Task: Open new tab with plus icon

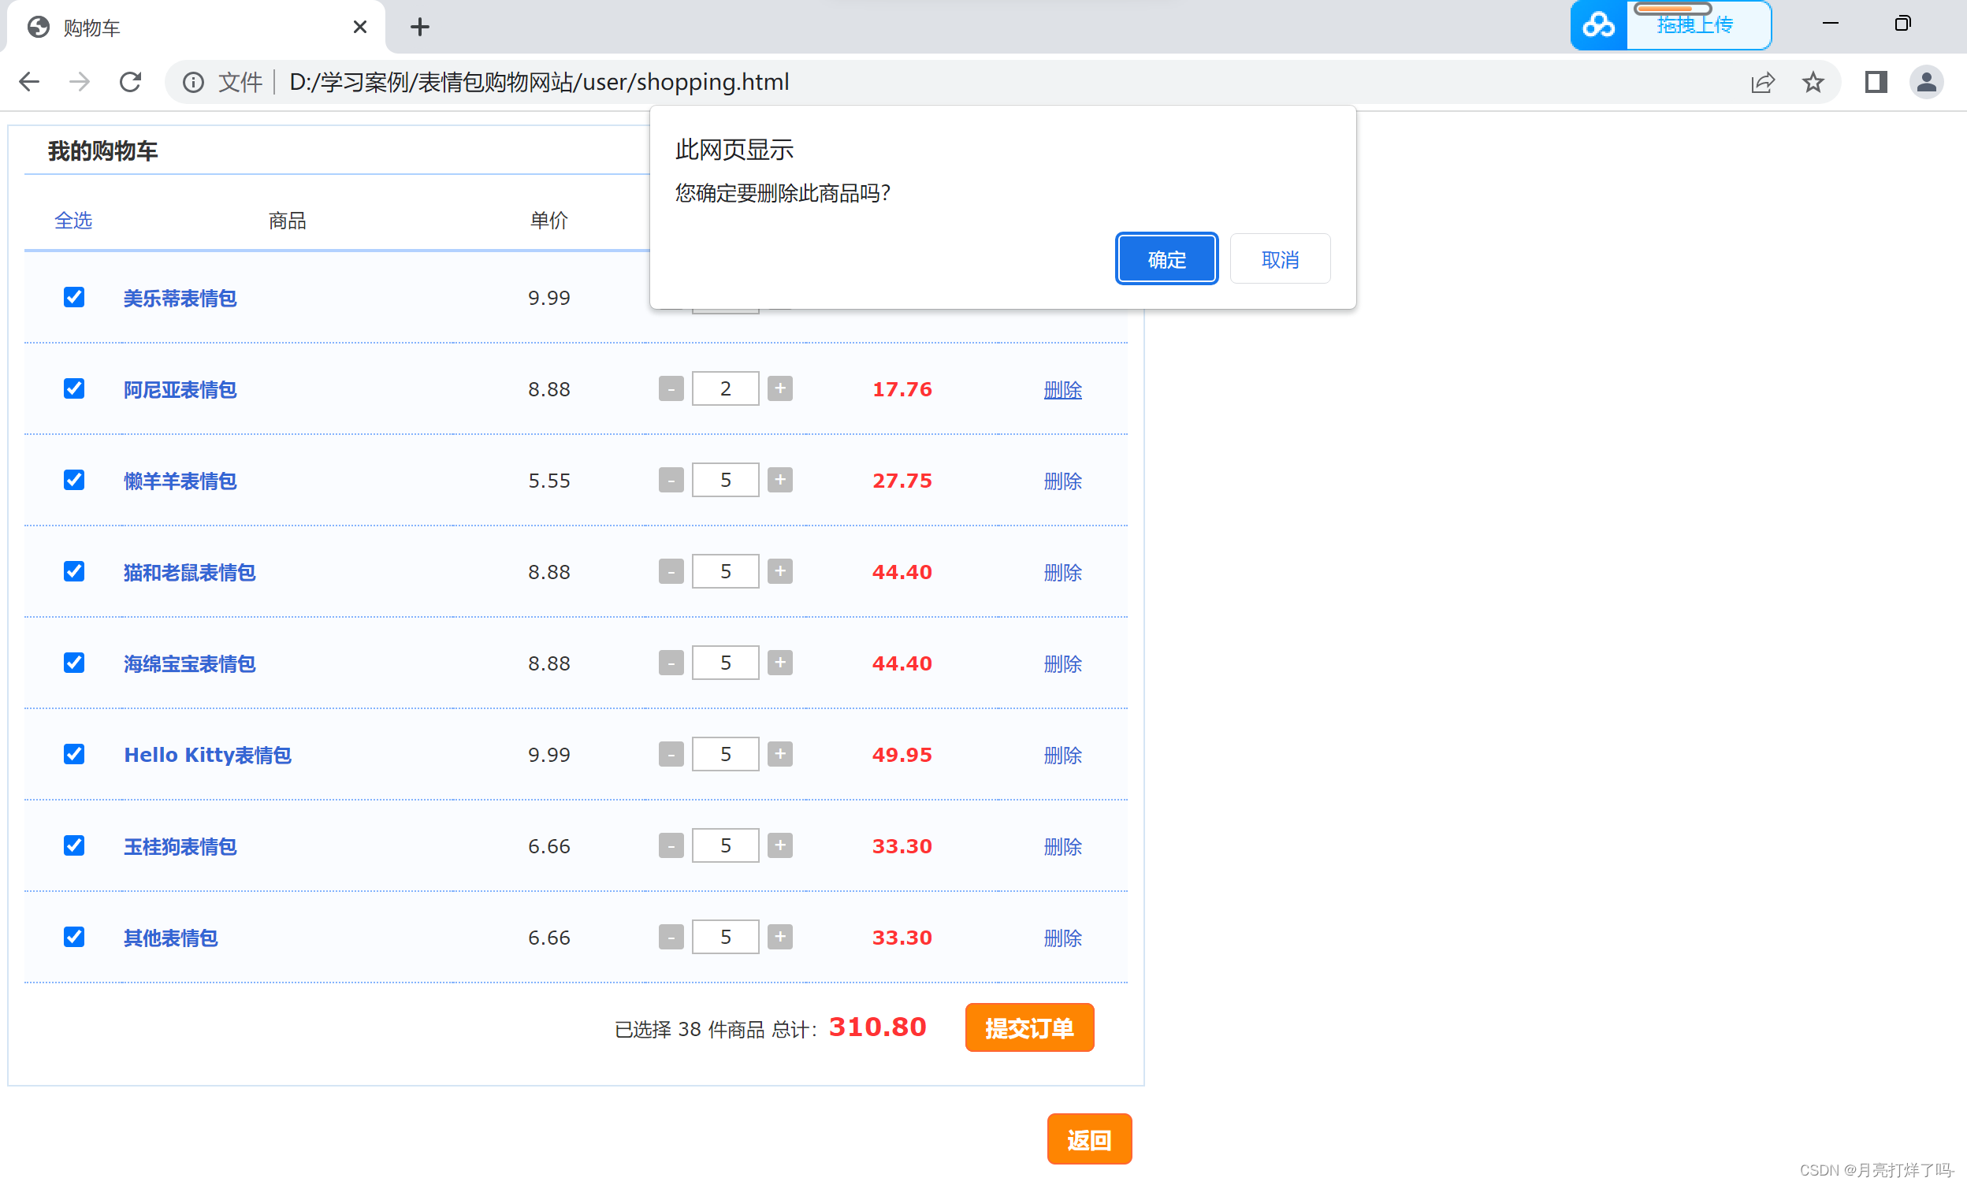Action: point(420,27)
